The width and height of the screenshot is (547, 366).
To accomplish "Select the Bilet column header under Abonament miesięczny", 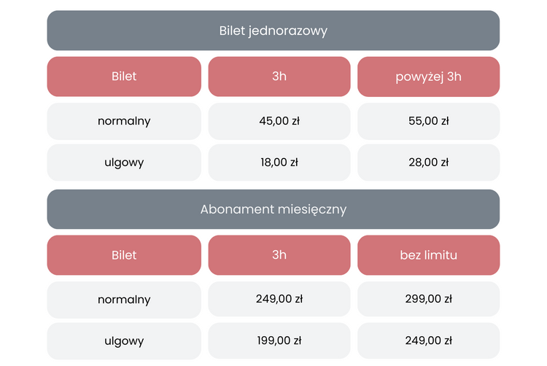I will point(124,255).
